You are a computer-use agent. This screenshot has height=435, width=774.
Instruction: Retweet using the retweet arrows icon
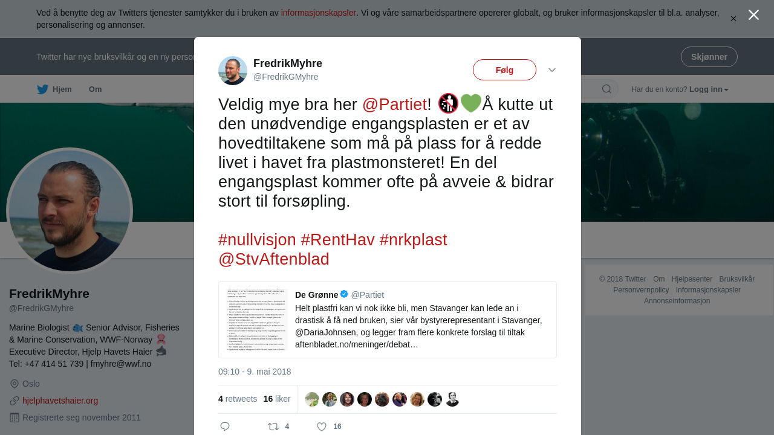273,427
